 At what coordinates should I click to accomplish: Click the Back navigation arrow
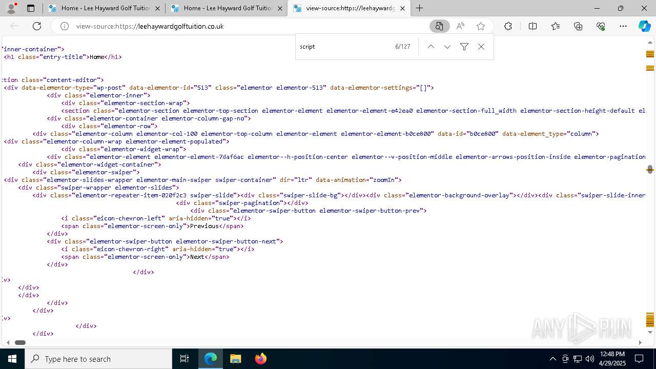point(14,26)
